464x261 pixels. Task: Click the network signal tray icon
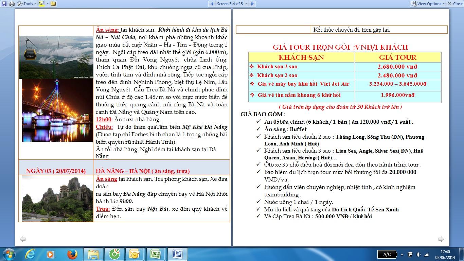tap(426, 255)
